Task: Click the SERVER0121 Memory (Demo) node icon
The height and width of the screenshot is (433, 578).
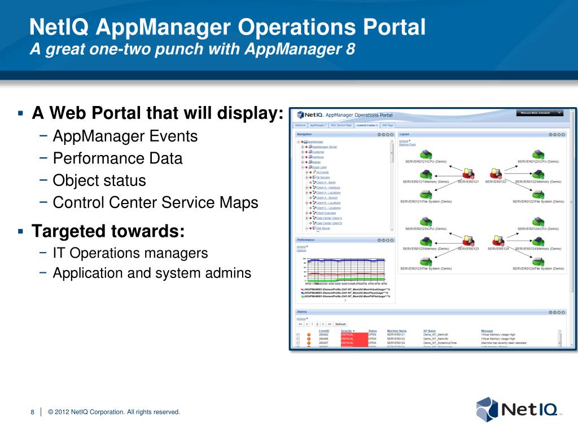Action: [x=426, y=174]
